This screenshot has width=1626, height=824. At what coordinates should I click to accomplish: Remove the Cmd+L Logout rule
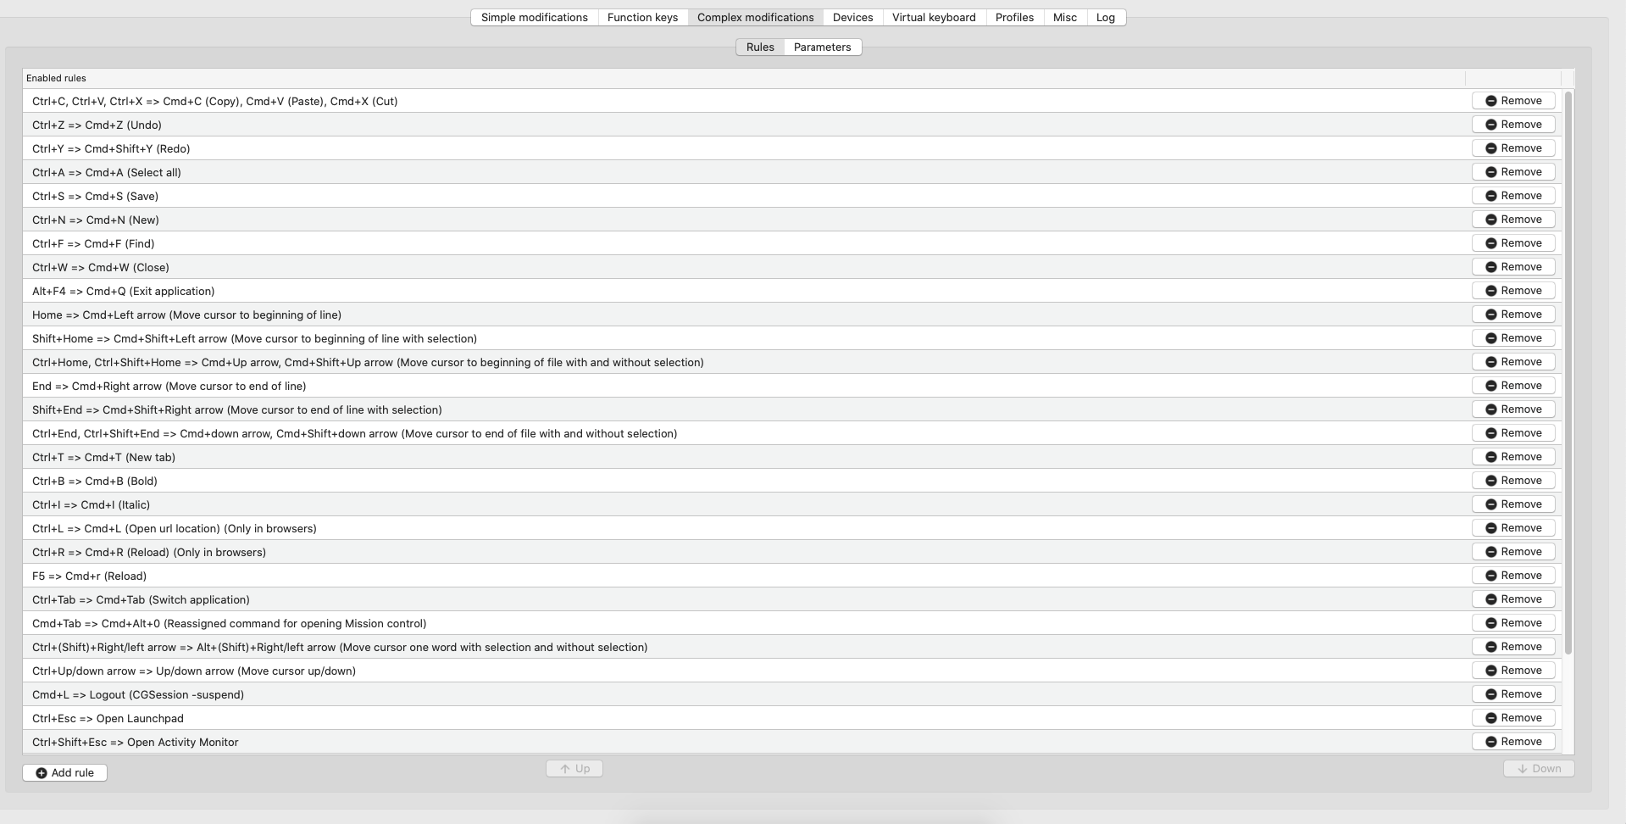[x=1512, y=694]
